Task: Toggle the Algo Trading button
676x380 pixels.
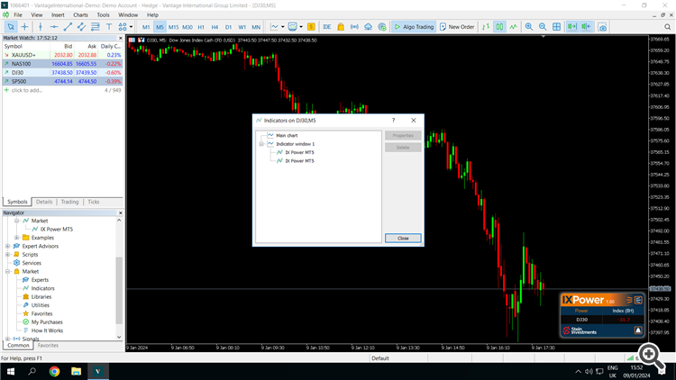Action: [x=414, y=27]
